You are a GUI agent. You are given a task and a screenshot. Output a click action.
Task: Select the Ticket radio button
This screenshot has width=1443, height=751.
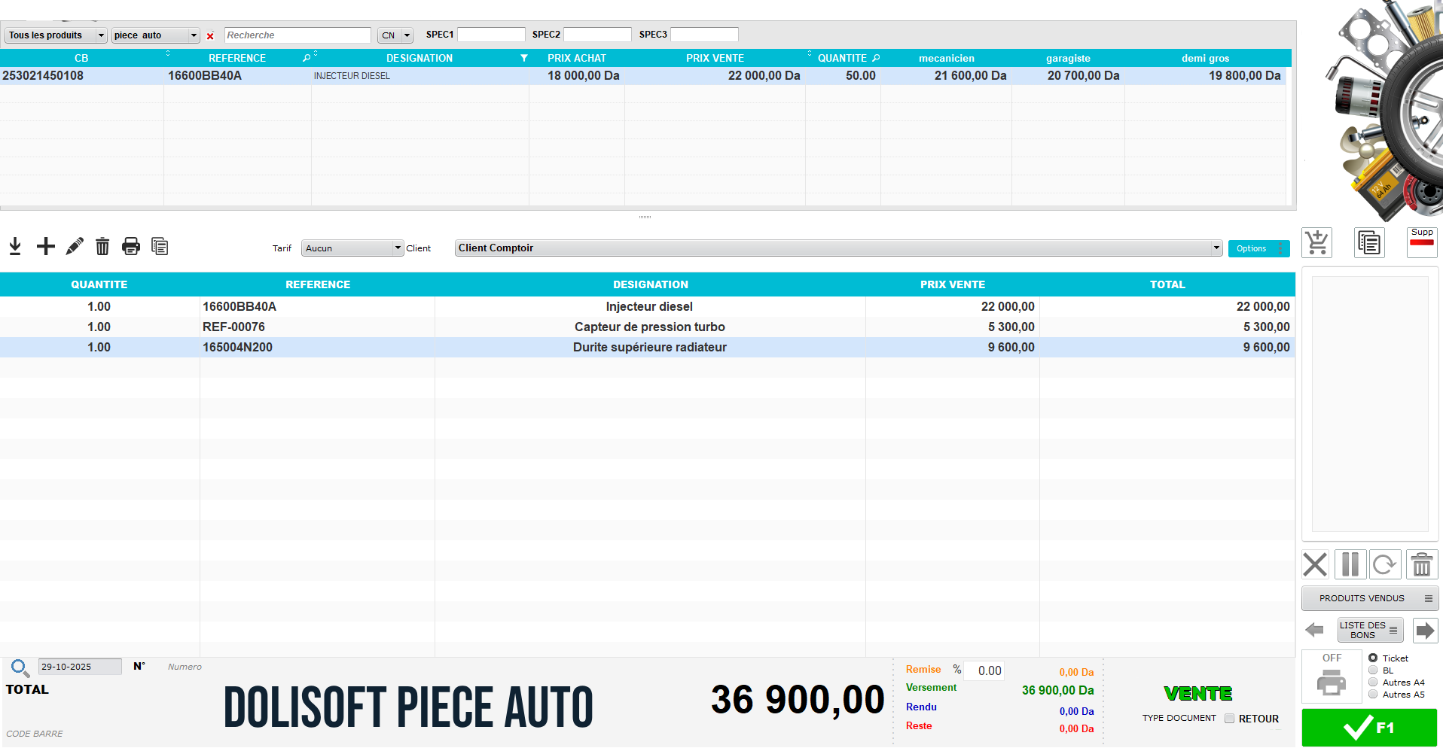pos(1373,658)
